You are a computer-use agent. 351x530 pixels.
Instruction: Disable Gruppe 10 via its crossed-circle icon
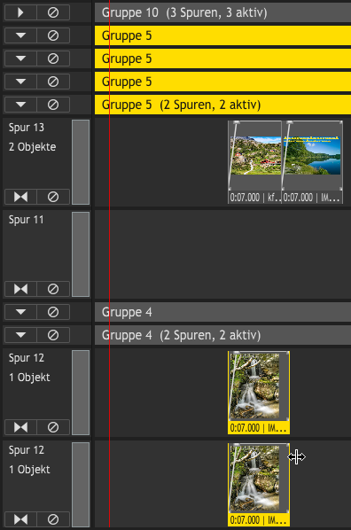[53, 12]
